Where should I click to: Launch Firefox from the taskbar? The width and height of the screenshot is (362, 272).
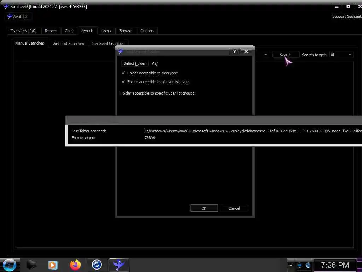[x=75, y=265]
